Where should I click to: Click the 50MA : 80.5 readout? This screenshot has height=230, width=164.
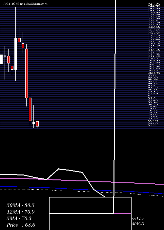[20, 205]
